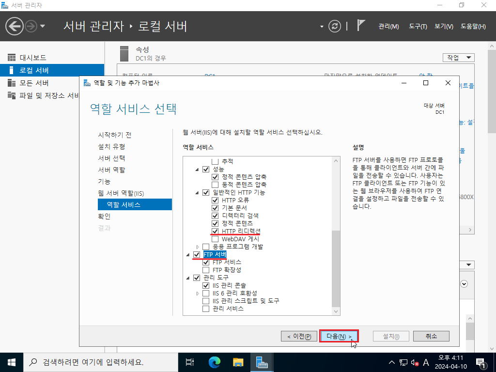
Task: Click the network status tray icon
Action: 403,362
